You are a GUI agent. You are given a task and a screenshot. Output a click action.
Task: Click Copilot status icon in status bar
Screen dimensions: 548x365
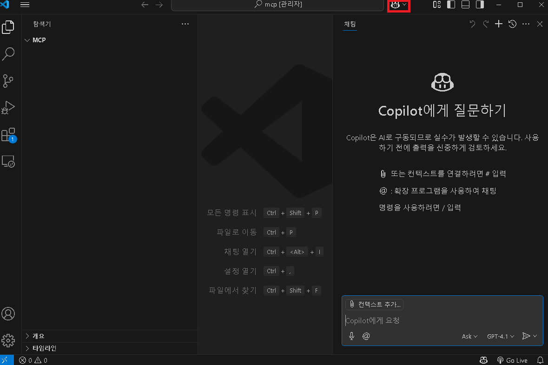484,360
